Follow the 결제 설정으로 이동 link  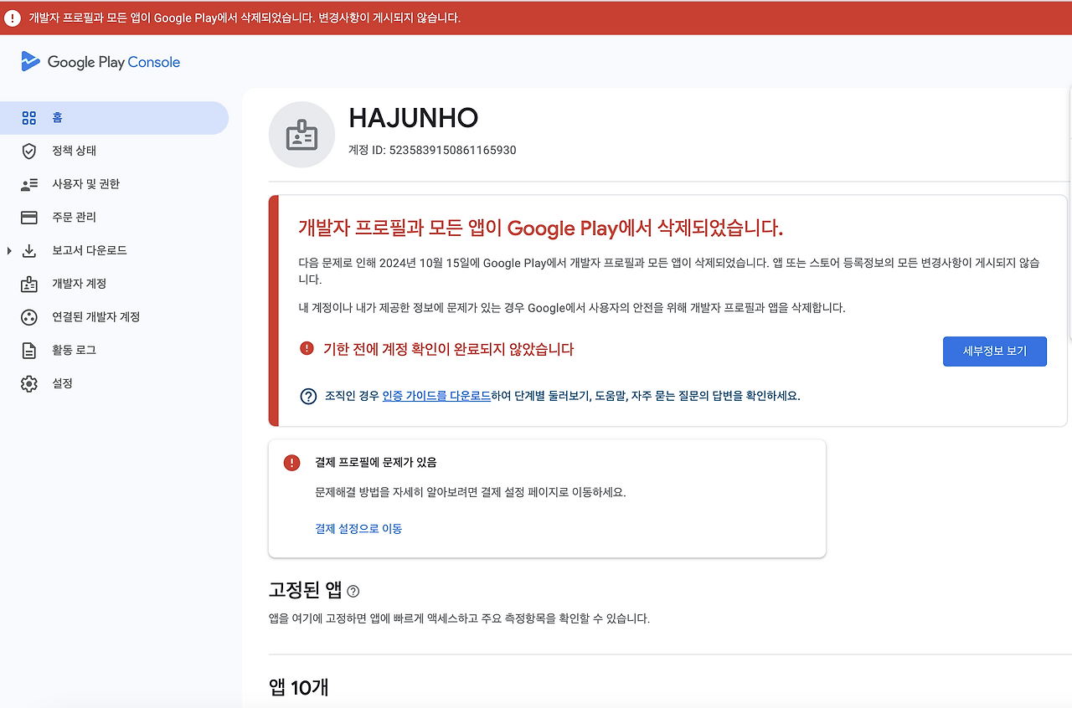coord(358,529)
